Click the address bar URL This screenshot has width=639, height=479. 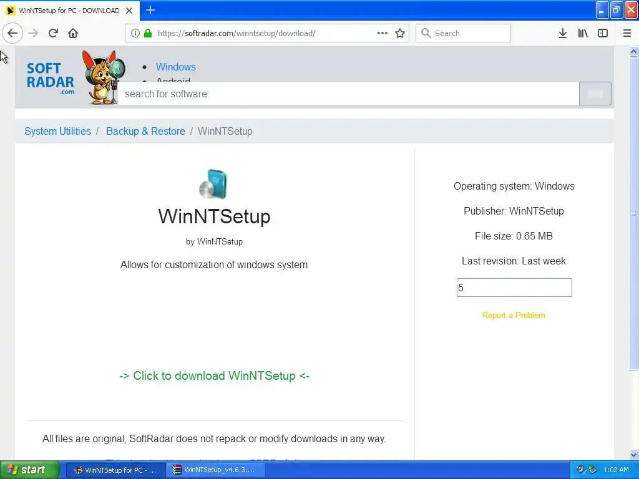click(x=237, y=34)
